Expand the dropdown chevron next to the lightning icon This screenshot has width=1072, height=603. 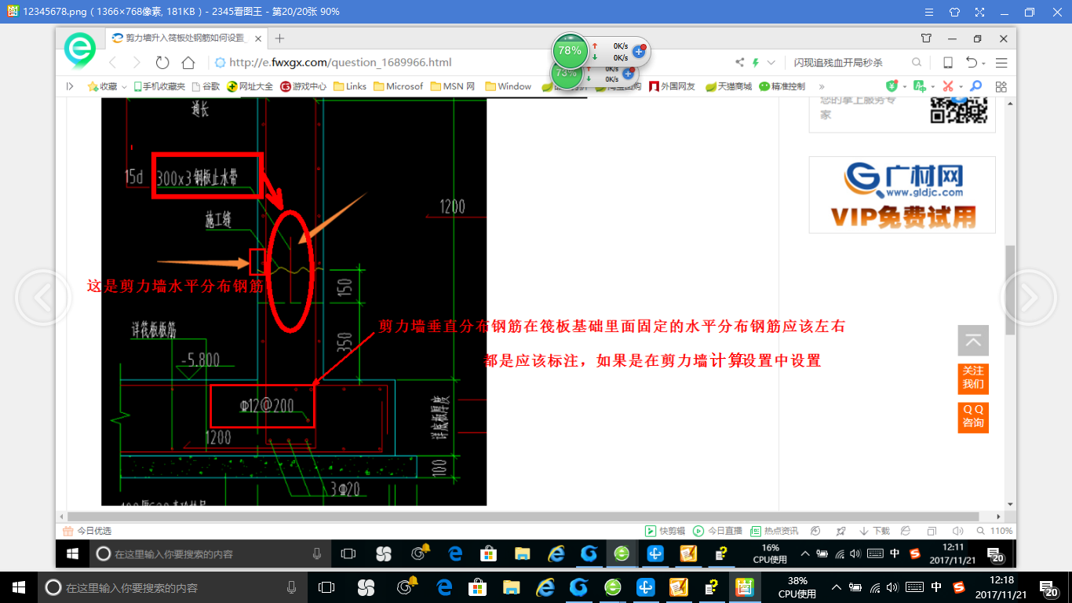pyautogui.click(x=771, y=62)
